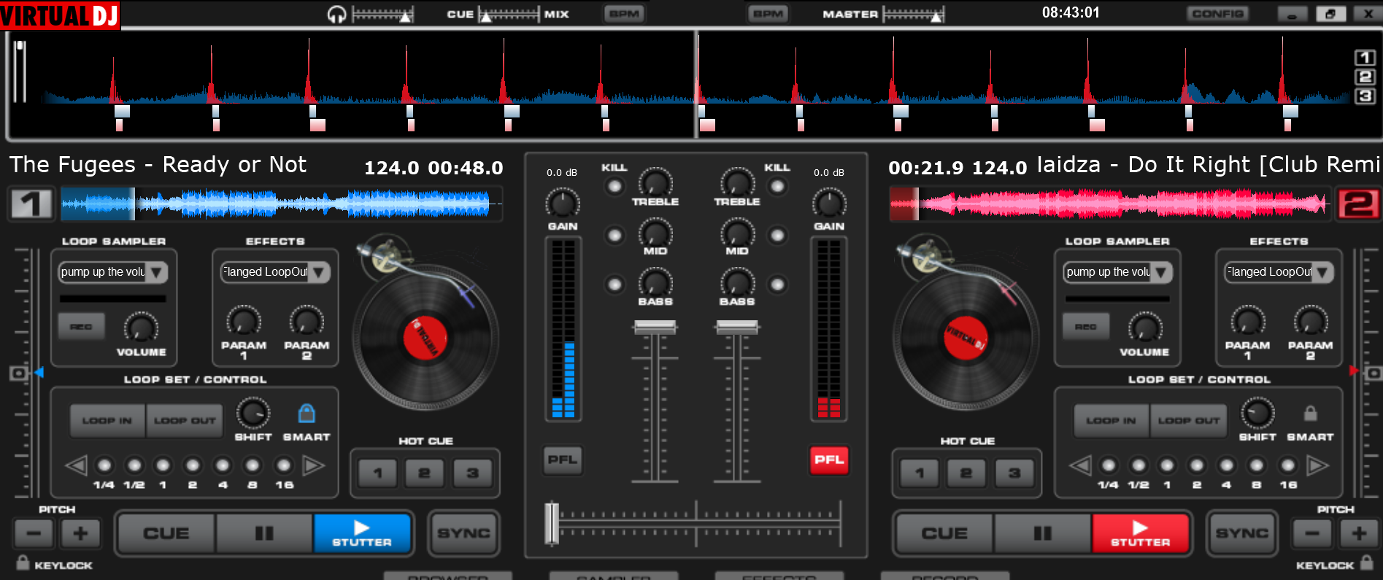Select deck 1 number badge
The height and width of the screenshot is (580, 1383).
click(x=31, y=204)
